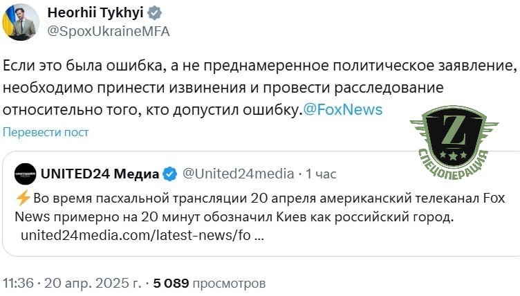Screen dimensions: 520x296
Task: Click the 5 089 просмотров view count
Action: click(x=209, y=283)
